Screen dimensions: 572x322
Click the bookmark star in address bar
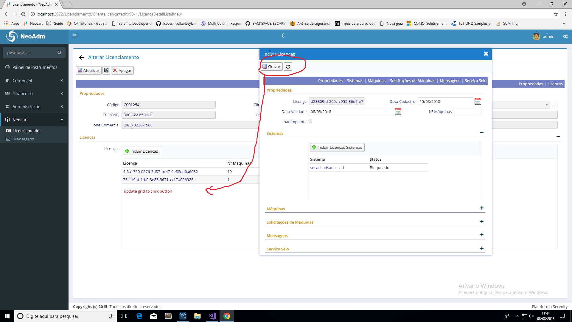pyautogui.click(x=556, y=14)
